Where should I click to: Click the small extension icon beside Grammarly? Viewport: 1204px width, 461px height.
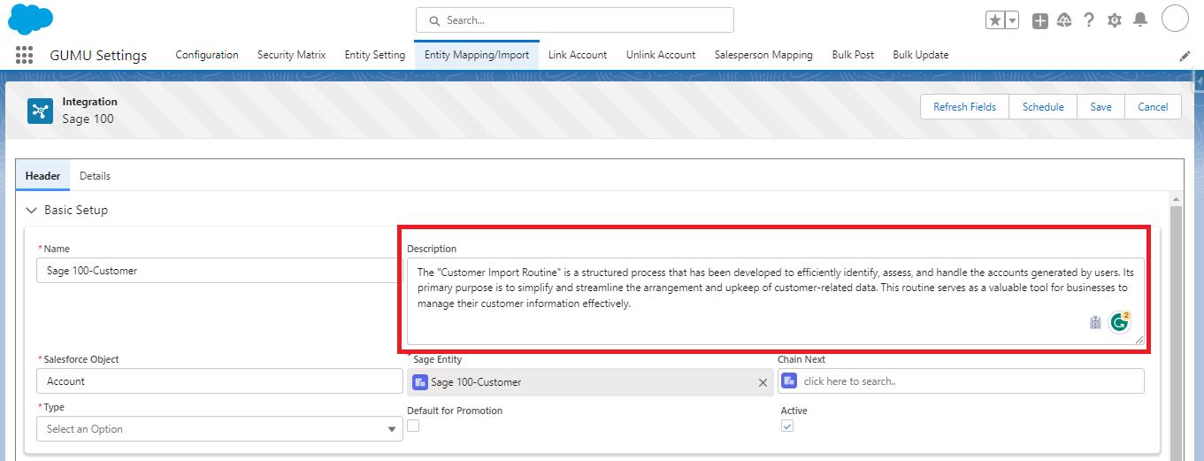click(1095, 323)
